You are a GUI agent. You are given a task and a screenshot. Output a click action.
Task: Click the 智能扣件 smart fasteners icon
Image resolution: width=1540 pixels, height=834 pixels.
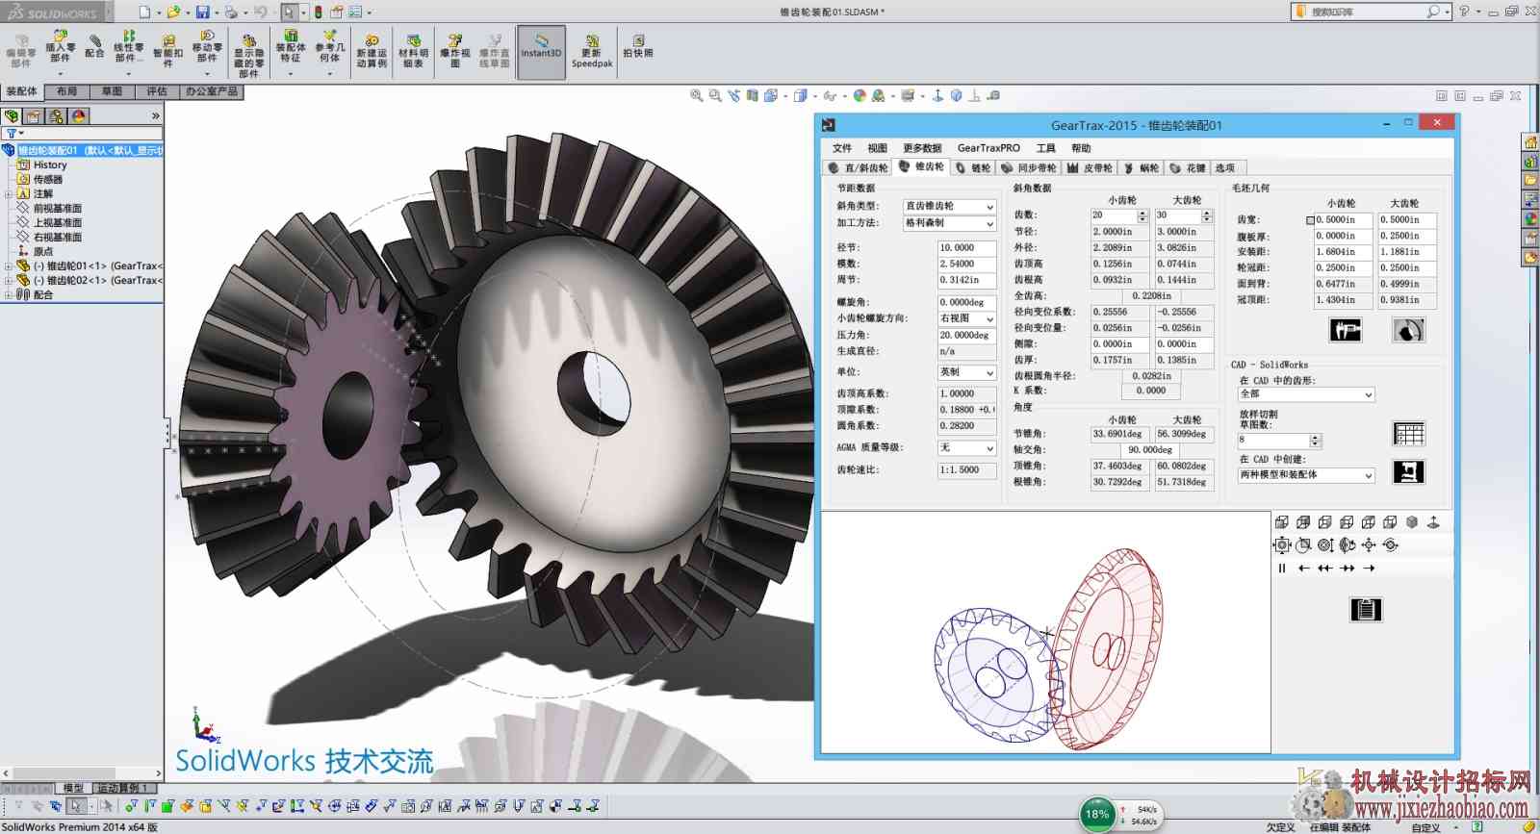pyautogui.click(x=167, y=50)
